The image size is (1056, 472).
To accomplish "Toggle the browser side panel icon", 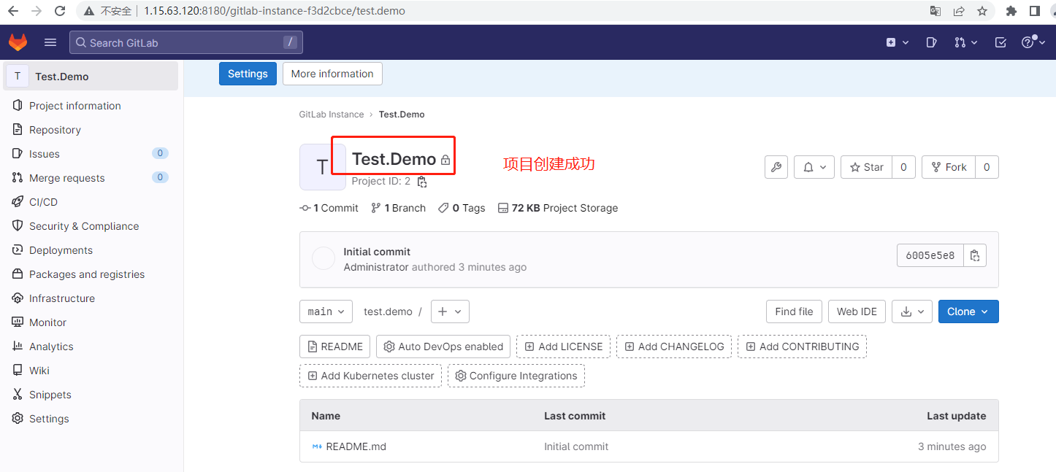I will 1035,11.
